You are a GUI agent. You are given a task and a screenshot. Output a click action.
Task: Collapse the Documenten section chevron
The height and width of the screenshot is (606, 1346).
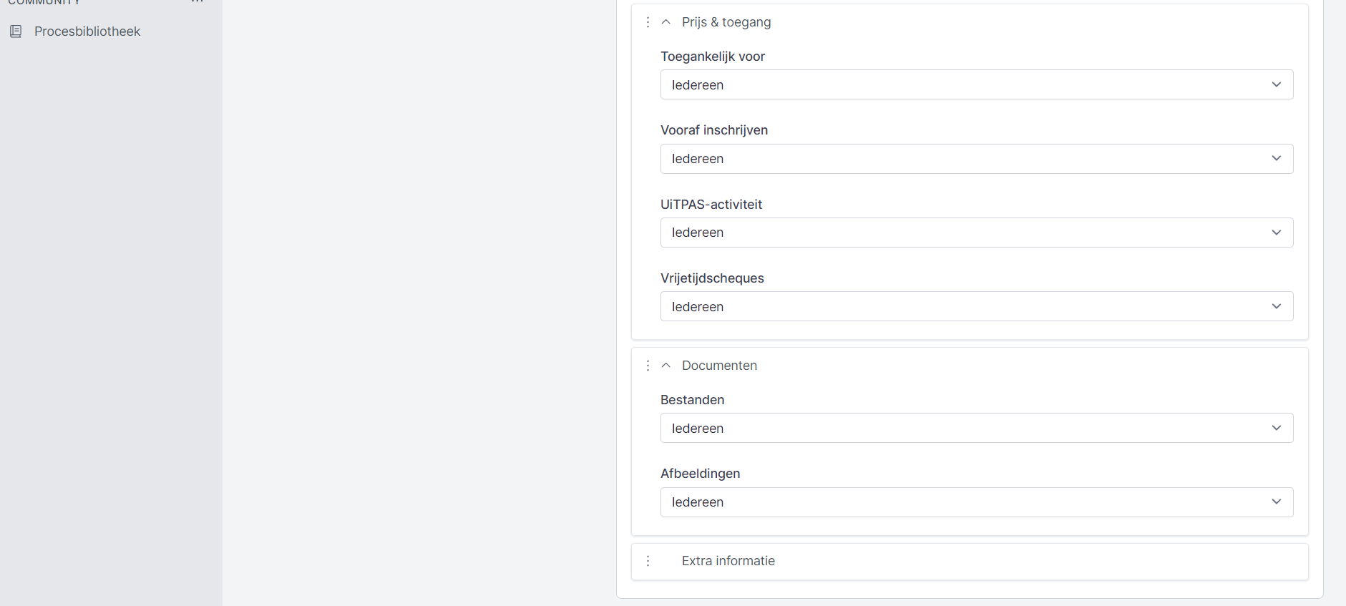[x=666, y=366]
